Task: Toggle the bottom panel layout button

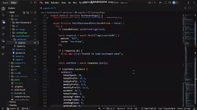Action: tap(165, 2)
